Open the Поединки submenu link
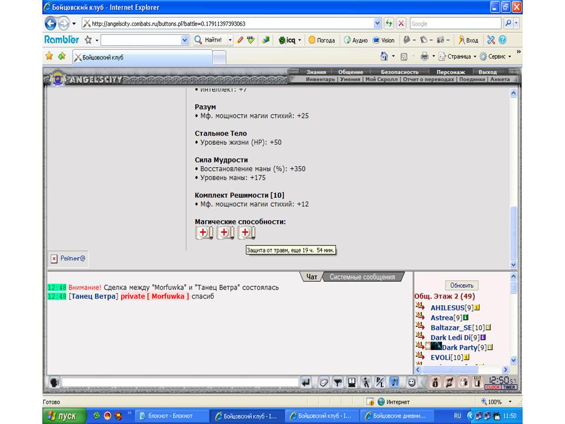565x424 pixels. (472, 79)
